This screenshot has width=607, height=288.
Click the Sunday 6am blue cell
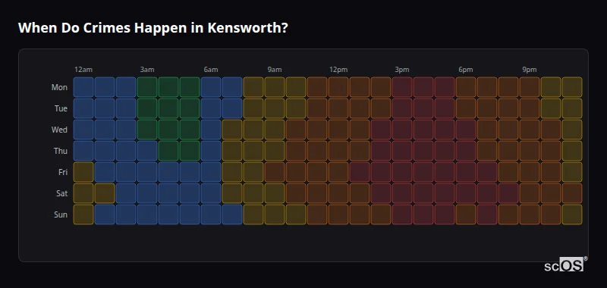[211, 214]
